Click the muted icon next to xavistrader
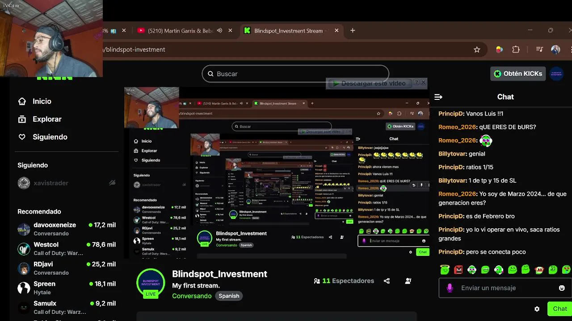This screenshot has width=572, height=321. point(112,183)
